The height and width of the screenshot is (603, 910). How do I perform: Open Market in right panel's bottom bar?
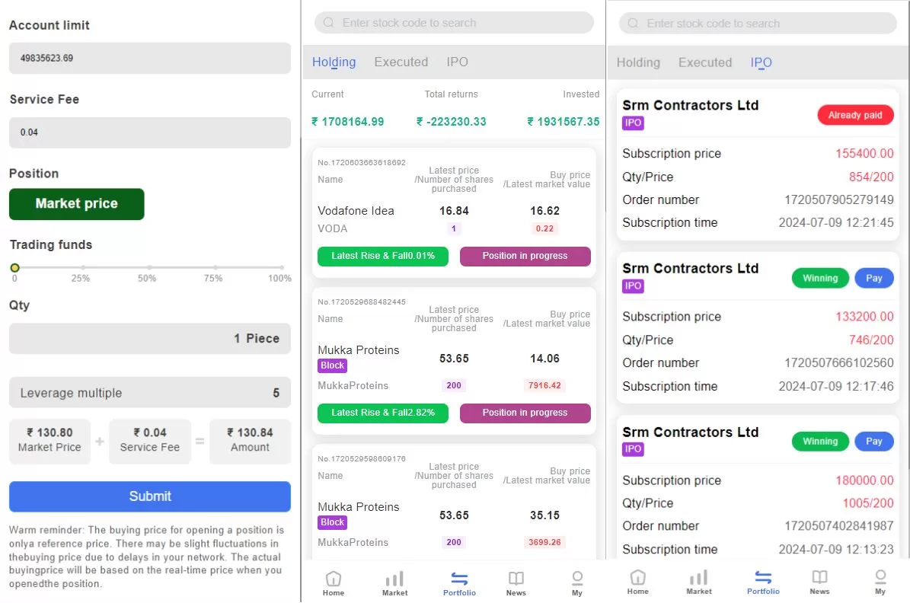point(699,582)
